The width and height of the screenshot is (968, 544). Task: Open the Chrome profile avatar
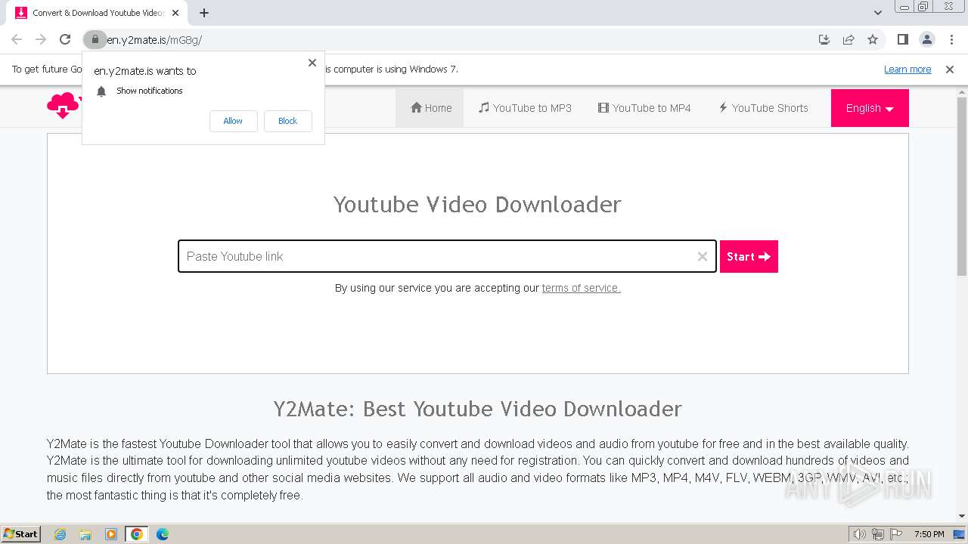click(x=927, y=39)
